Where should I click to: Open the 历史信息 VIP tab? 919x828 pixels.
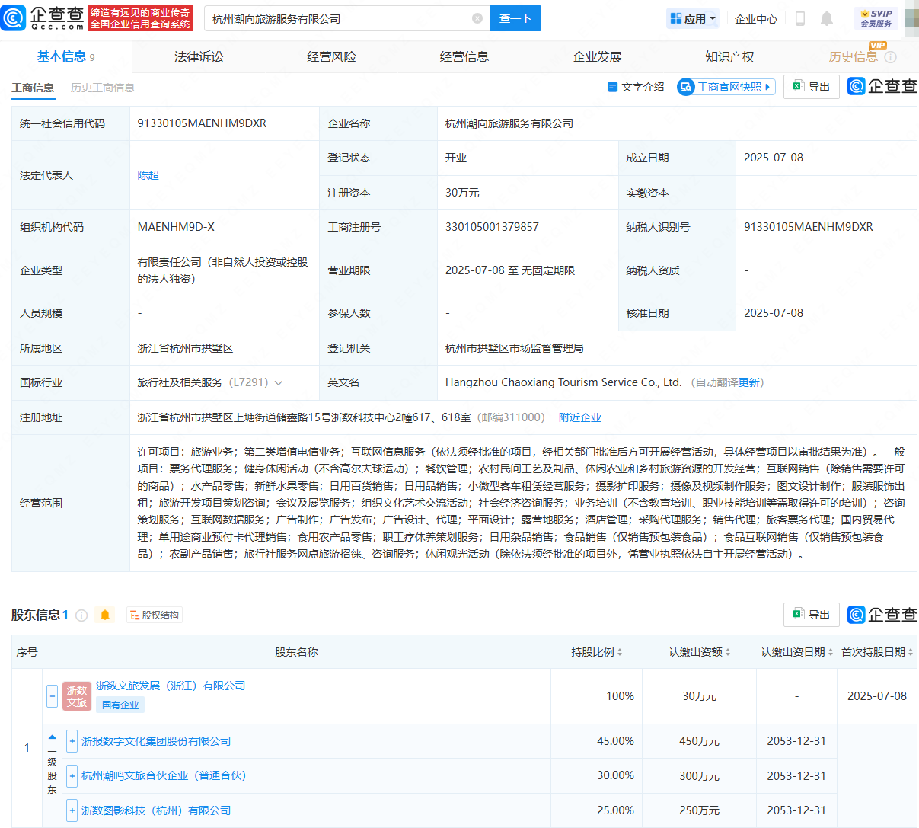853,56
